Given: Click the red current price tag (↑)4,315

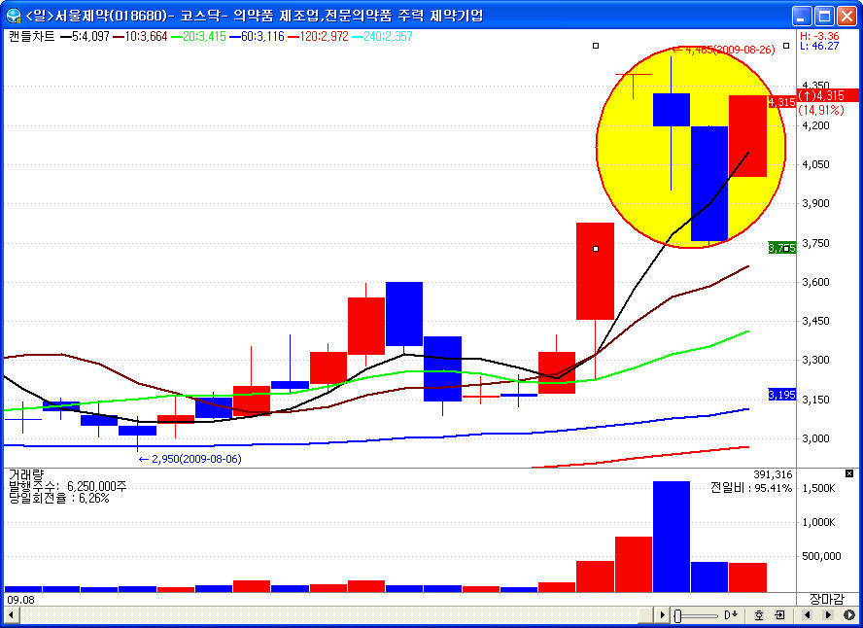Looking at the screenshot, I should pyautogui.click(x=828, y=95).
